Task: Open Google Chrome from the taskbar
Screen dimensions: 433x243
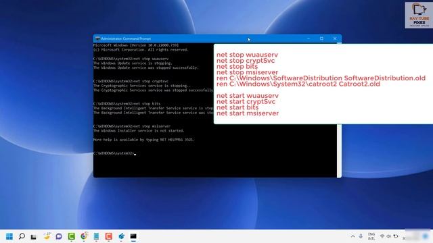Action: click(x=84, y=236)
